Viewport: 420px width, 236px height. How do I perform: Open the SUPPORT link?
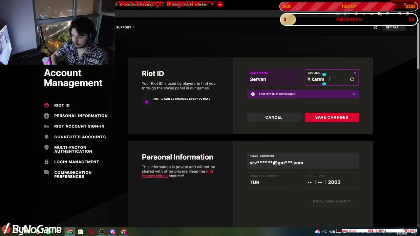point(125,28)
